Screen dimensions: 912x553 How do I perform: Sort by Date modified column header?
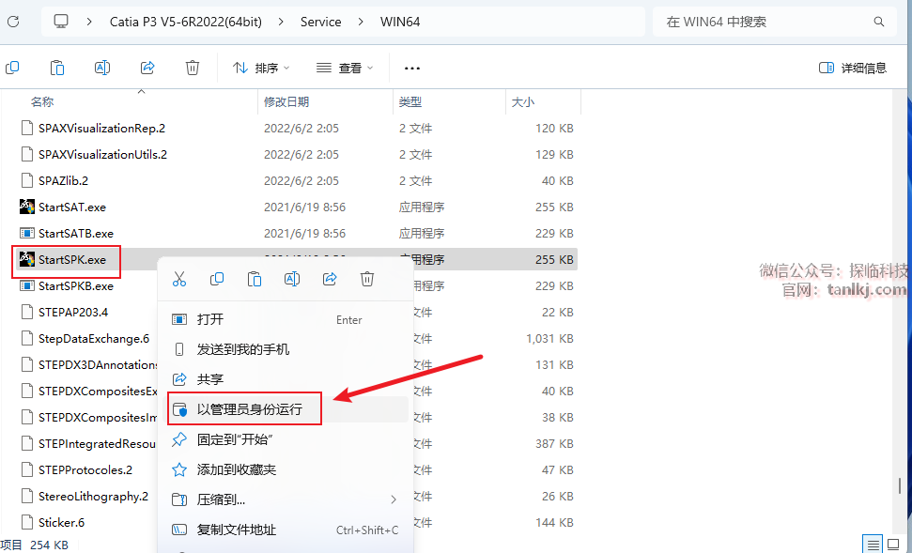[x=286, y=101]
